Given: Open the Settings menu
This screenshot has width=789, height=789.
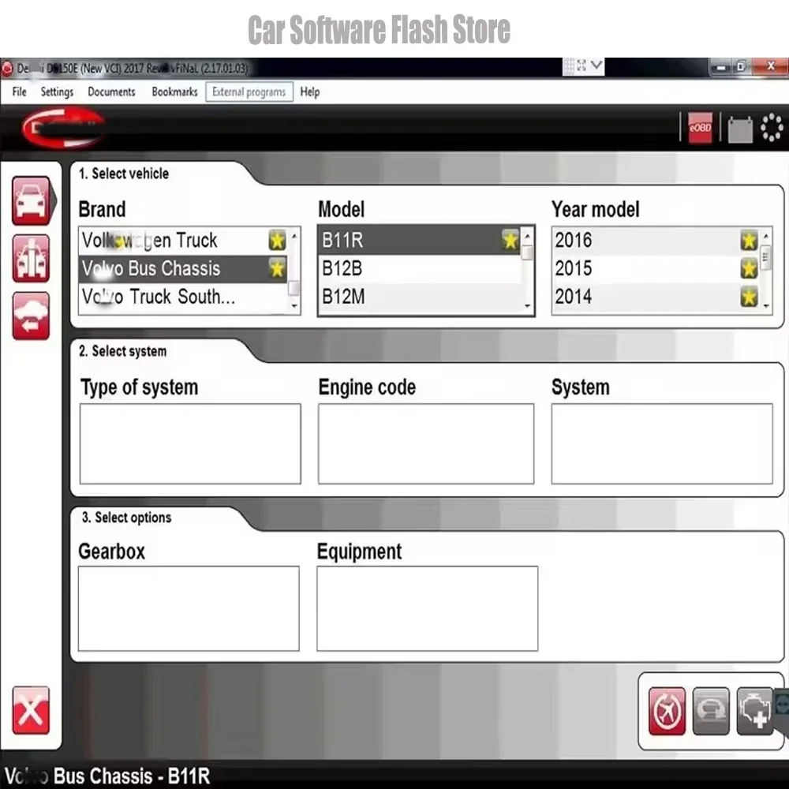Looking at the screenshot, I should [57, 92].
